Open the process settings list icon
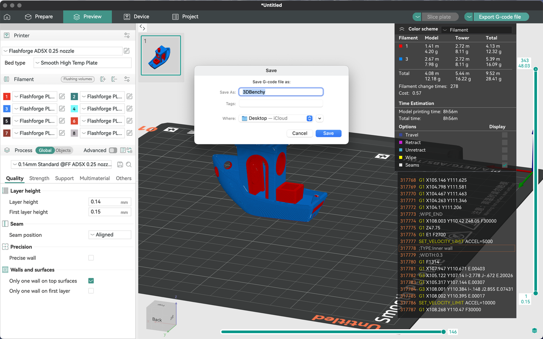543x339 pixels. [x=123, y=150]
